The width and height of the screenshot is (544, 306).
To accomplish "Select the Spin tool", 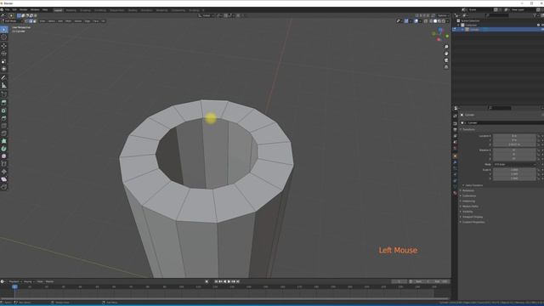I will coord(3,149).
